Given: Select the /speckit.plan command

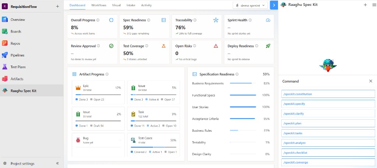Looking at the screenshot, I should pyautogui.click(x=328, y=123).
